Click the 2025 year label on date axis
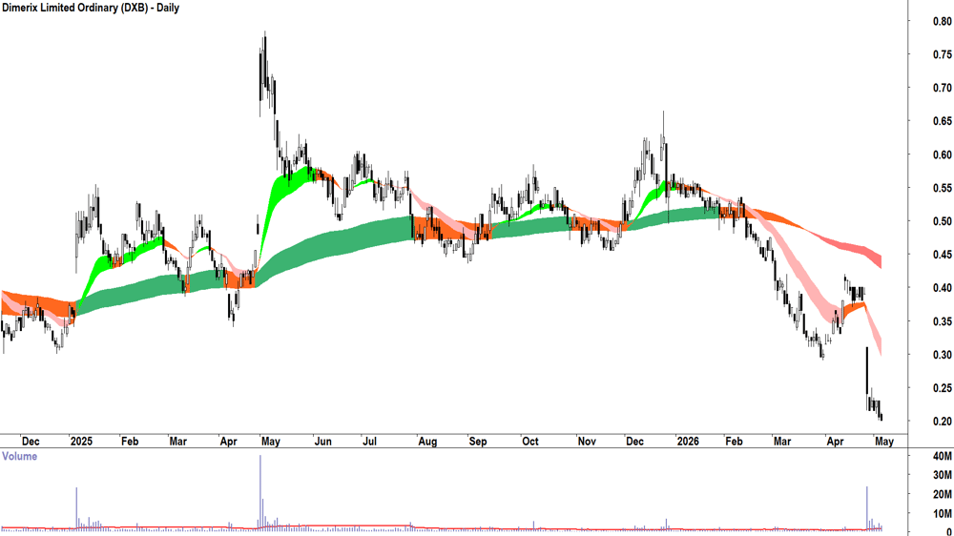Screen dimensions: 954x536 pos(80,441)
